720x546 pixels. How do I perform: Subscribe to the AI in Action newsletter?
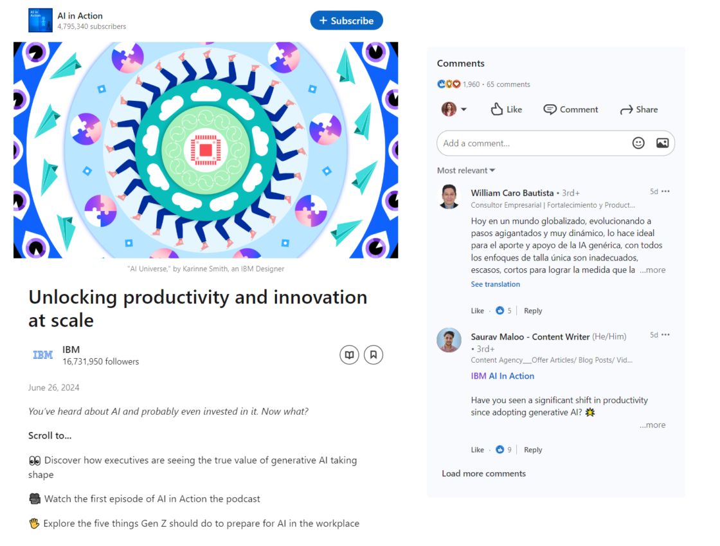pos(346,20)
